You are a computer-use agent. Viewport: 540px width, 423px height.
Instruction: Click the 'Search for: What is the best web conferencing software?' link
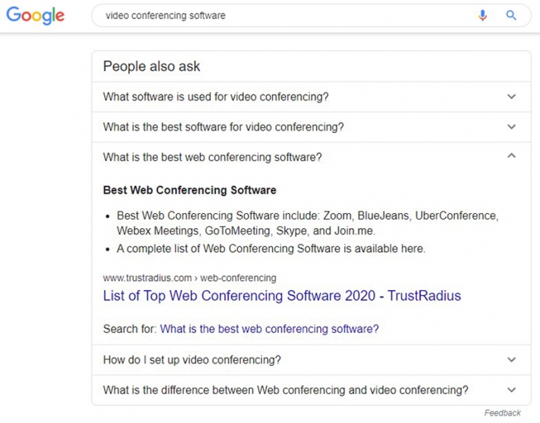(270, 329)
